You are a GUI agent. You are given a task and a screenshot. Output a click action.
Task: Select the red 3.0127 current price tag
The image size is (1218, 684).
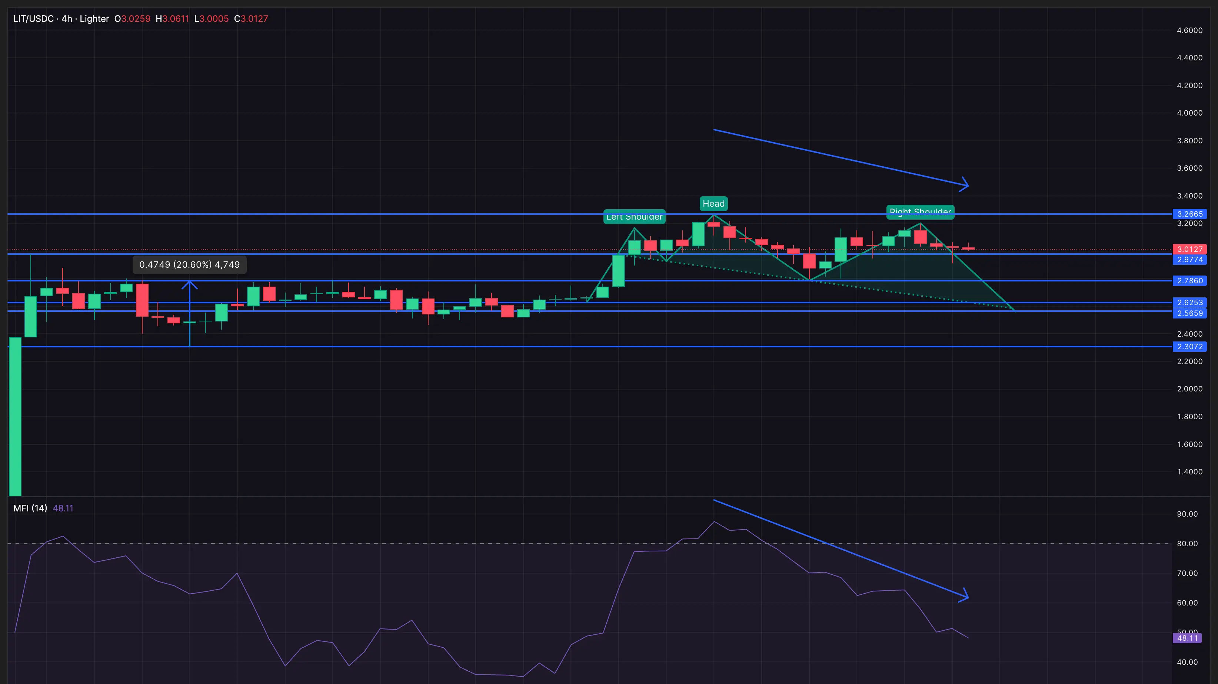click(x=1189, y=249)
